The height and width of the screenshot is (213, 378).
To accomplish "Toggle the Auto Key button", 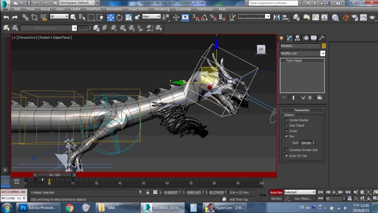I will (x=276, y=192).
